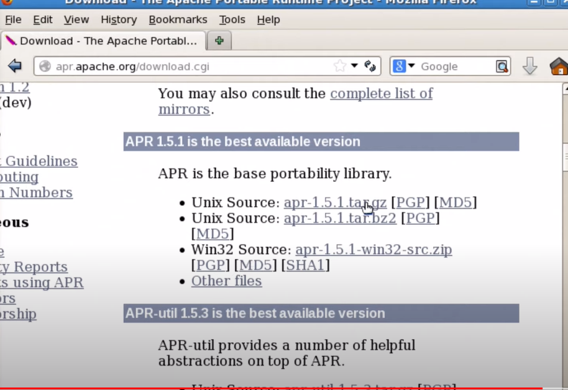Open the Help menu

[268, 19]
